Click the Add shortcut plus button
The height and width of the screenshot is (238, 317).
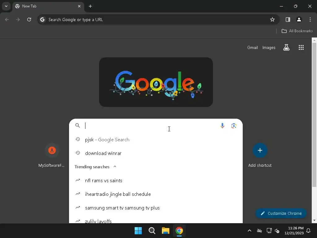260,150
